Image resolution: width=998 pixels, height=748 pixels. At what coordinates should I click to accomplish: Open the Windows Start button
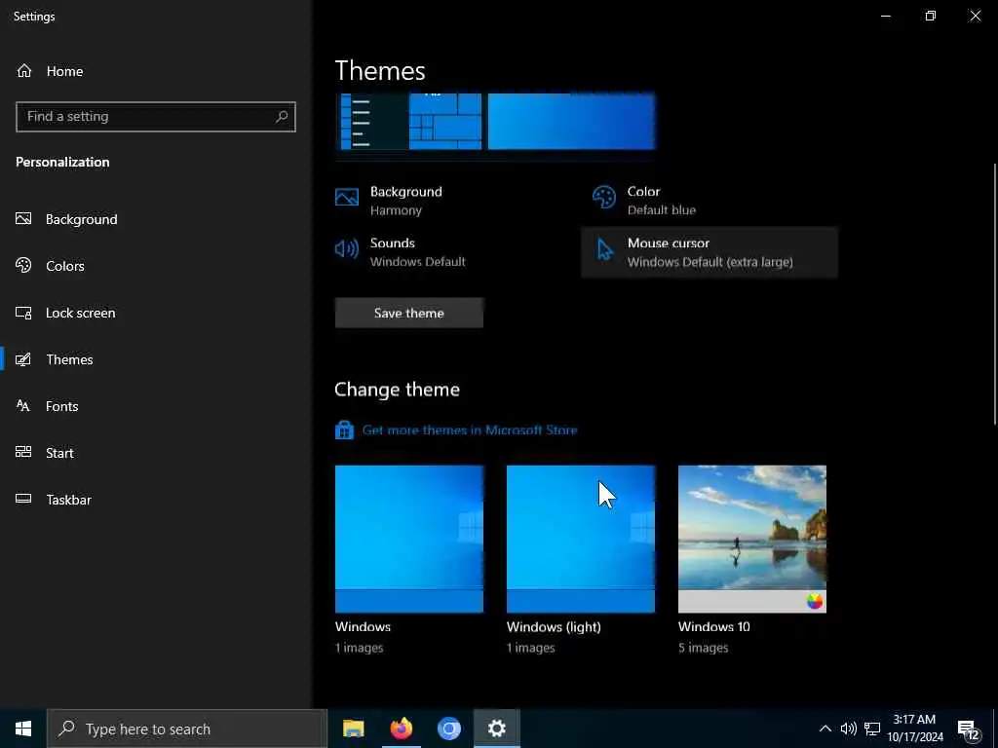point(23,729)
